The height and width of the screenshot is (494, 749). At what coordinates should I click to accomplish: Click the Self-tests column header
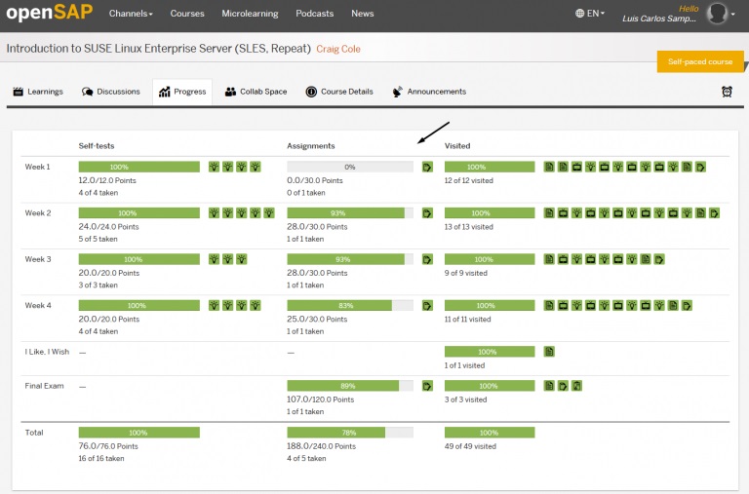tap(97, 146)
